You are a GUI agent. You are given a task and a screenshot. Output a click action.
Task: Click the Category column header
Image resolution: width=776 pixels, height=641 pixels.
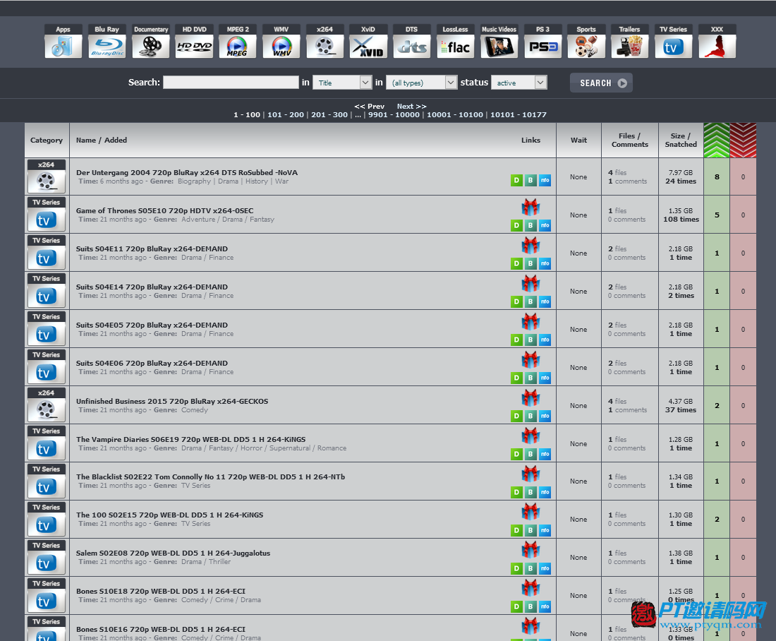pos(47,140)
